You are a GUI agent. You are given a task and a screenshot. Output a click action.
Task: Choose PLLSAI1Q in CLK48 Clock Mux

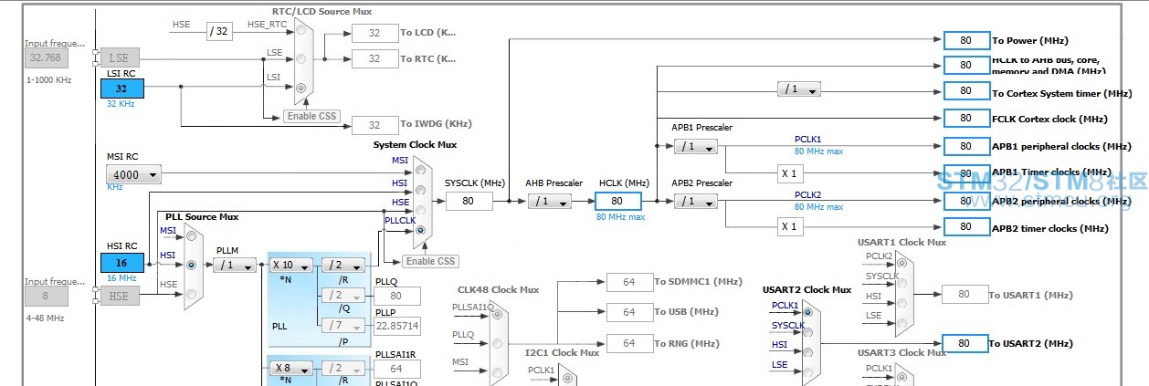pyautogui.click(x=497, y=316)
